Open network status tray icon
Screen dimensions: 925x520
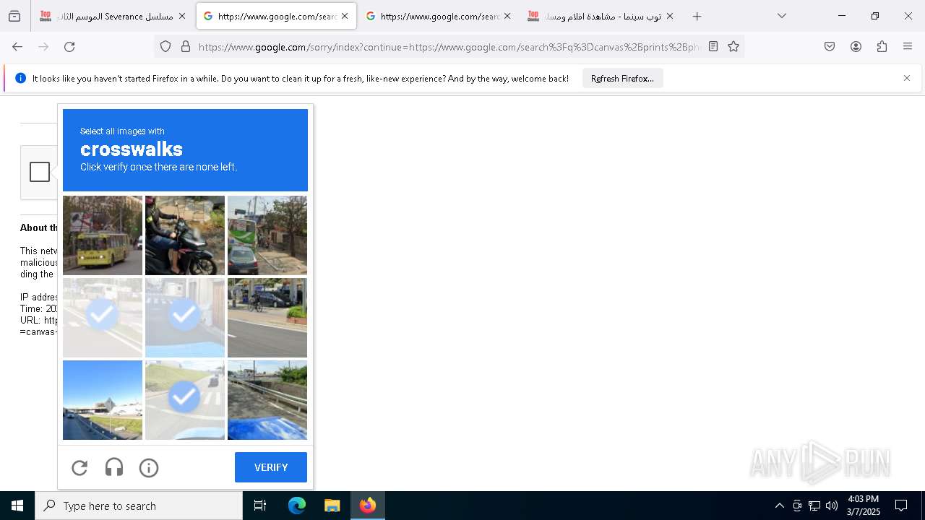pyautogui.click(x=814, y=506)
